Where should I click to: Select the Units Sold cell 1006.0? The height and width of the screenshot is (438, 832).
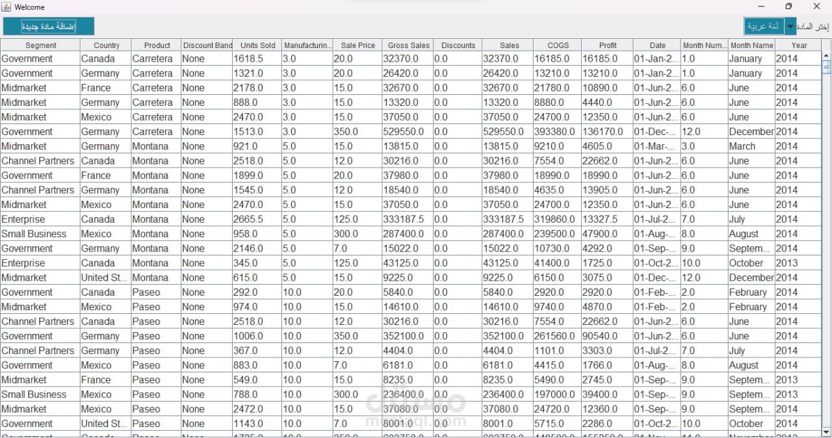point(257,336)
